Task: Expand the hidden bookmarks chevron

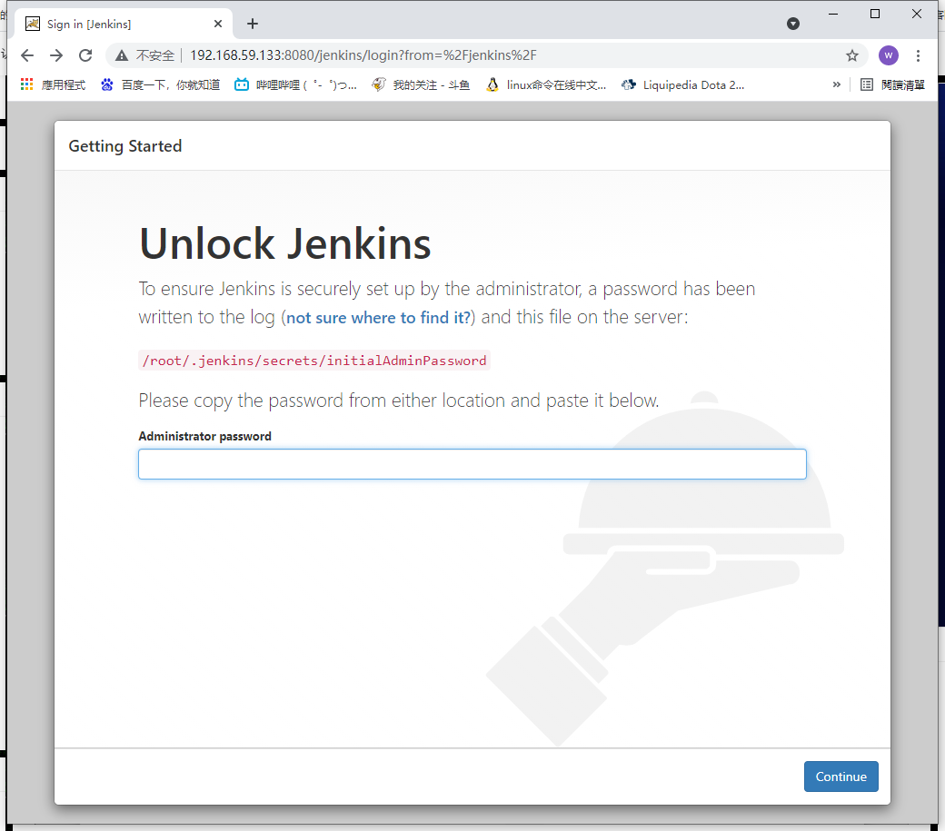Action: tap(837, 84)
